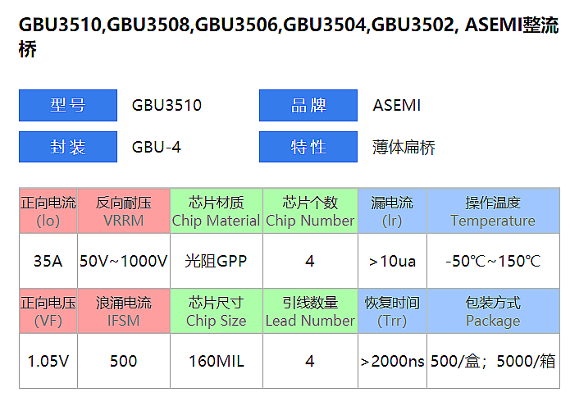Screen dimensions: 570x397
Task: Click the Chip Number value 4
Action: point(311,261)
